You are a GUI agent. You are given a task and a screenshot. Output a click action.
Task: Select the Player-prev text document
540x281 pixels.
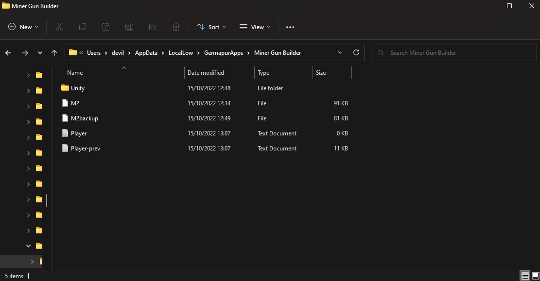[86, 149]
